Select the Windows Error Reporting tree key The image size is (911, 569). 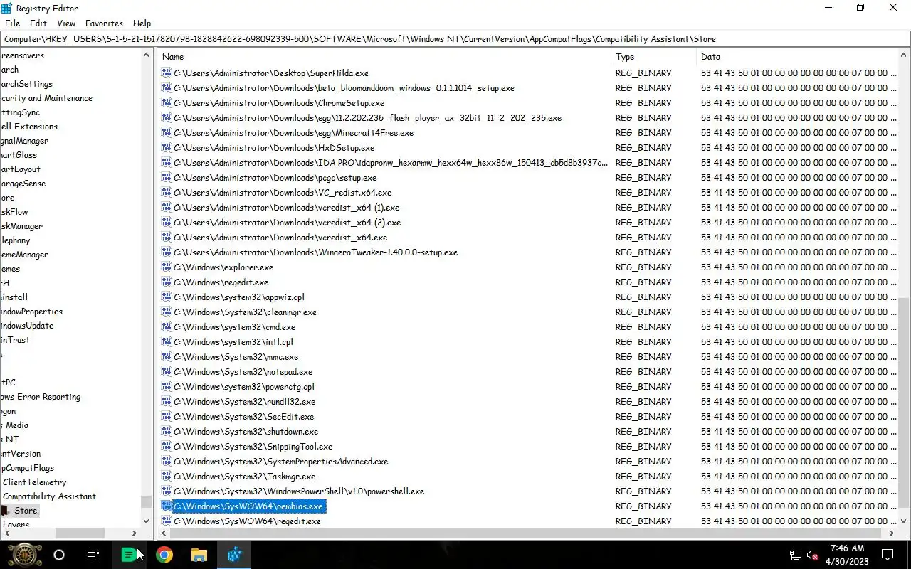41,397
